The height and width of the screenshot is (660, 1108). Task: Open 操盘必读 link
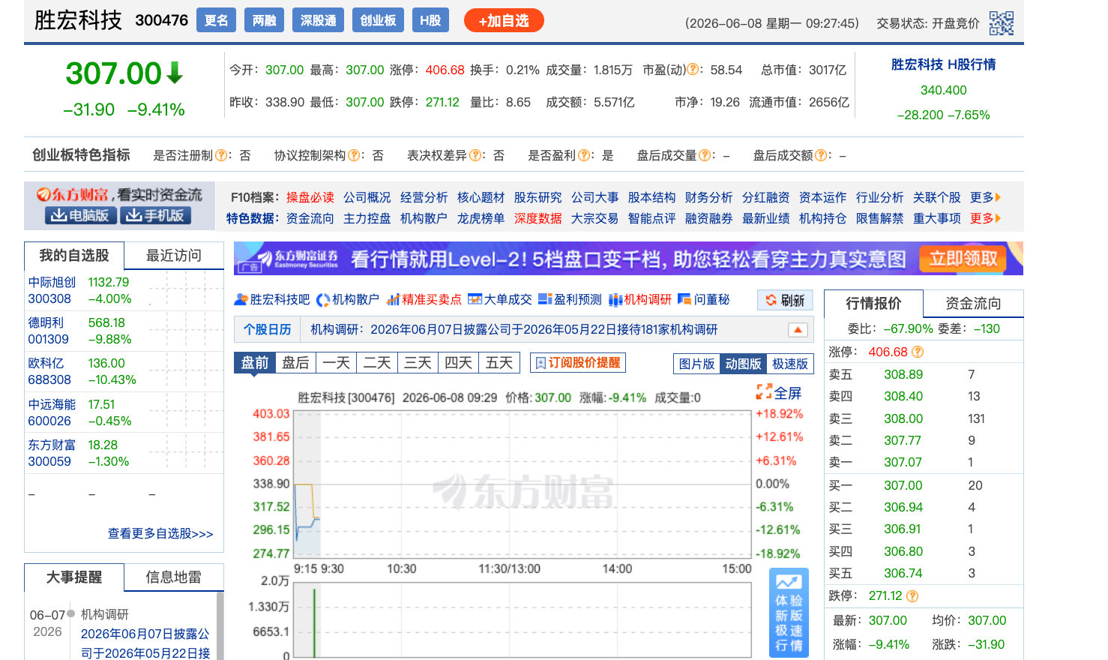pos(310,197)
